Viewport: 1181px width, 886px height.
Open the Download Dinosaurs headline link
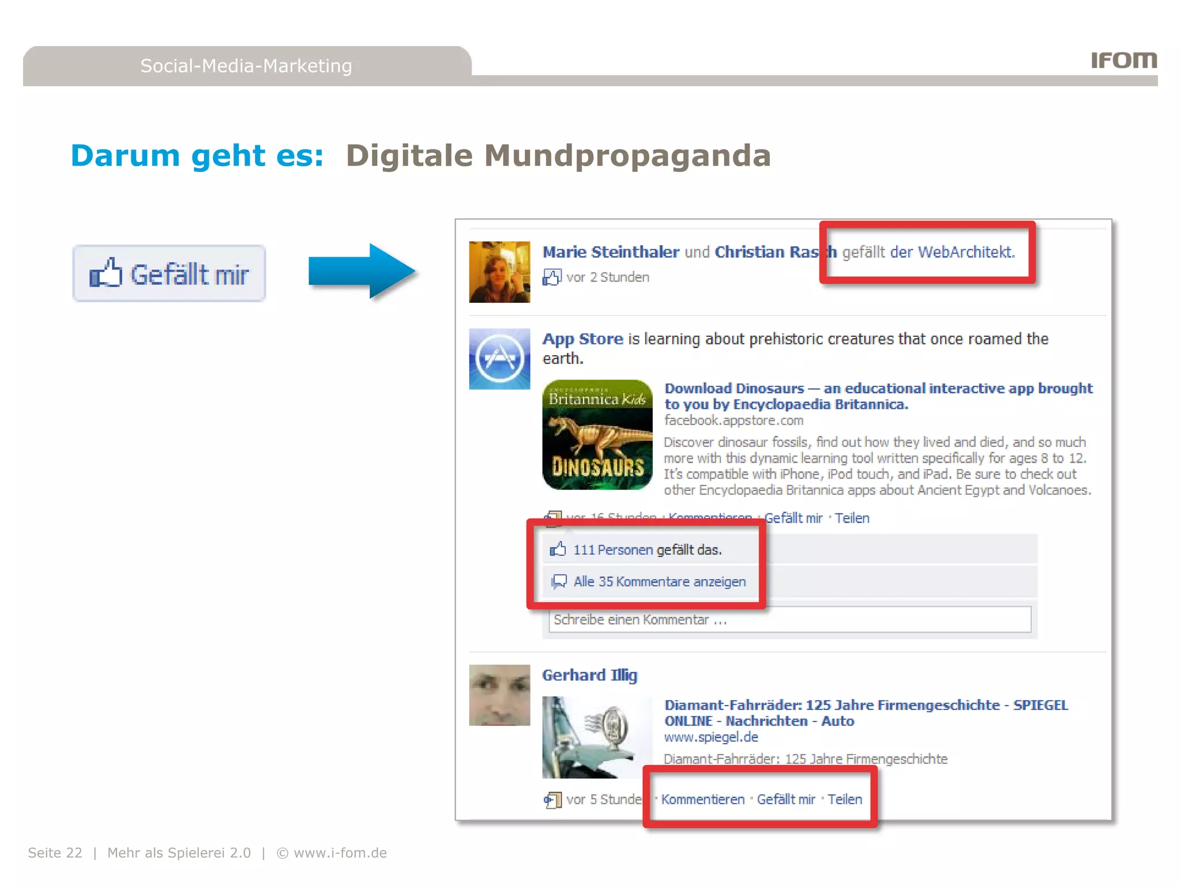(x=878, y=396)
